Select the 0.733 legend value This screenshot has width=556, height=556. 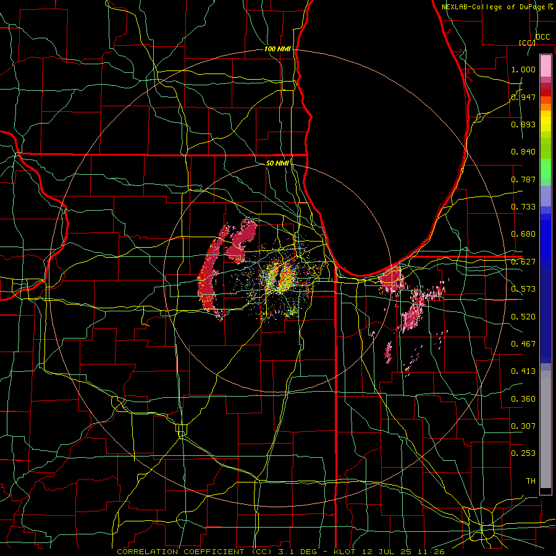pos(523,207)
